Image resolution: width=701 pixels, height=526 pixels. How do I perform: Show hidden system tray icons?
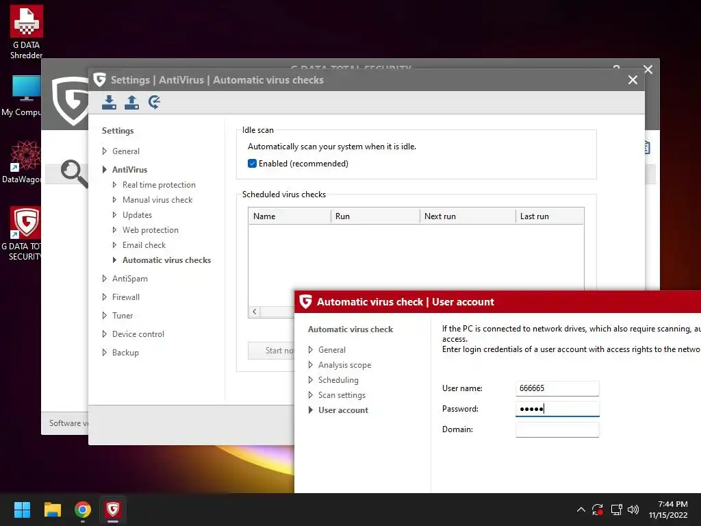(581, 510)
